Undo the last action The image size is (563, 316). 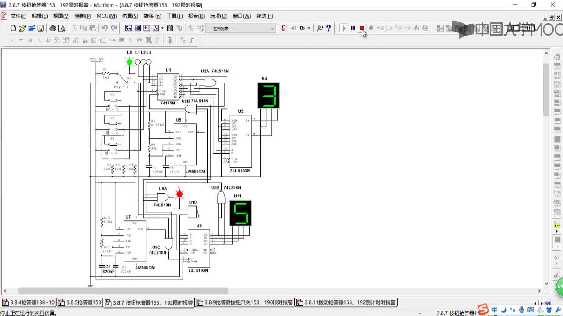(x=104, y=28)
